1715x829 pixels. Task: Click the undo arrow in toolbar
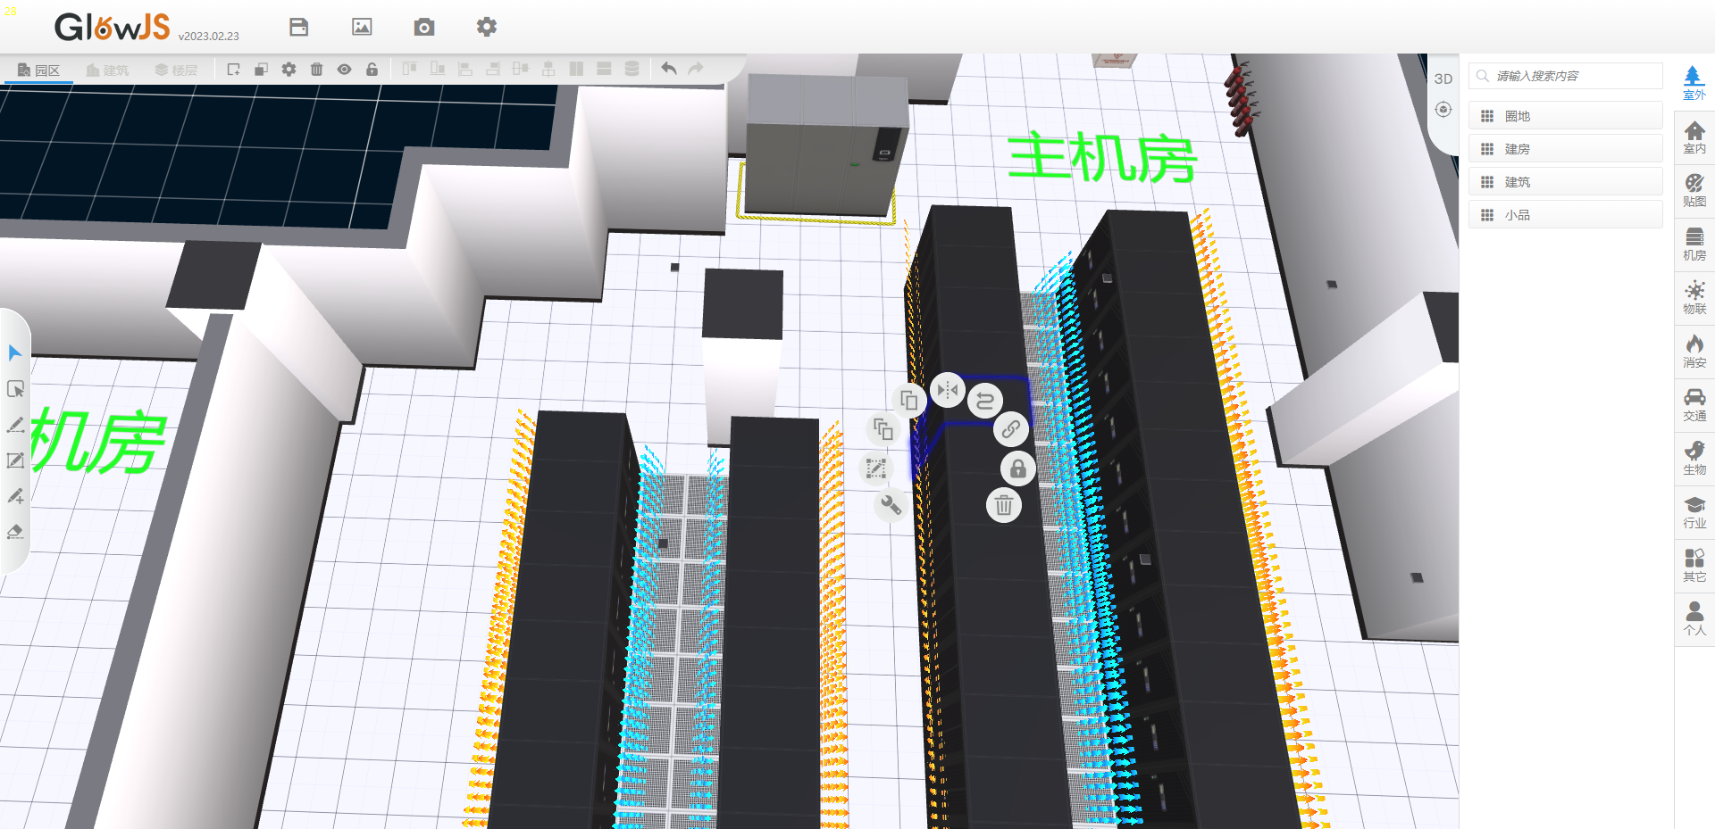[668, 69]
